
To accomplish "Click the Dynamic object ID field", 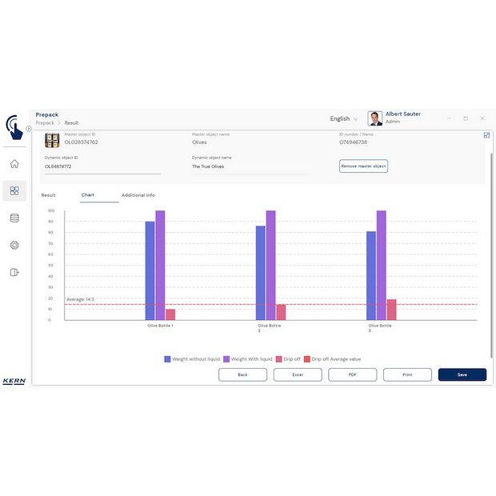I will tap(102, 166).
